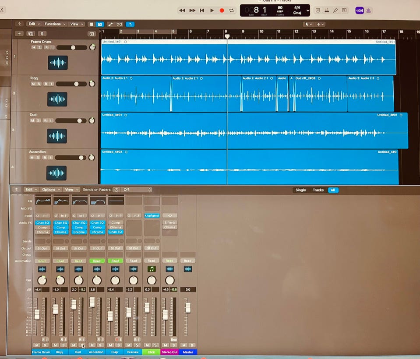Open the pointer tool selection menu
Viewport: 420px width, 359px height.
pyautogui.click(x=308, y=25)
